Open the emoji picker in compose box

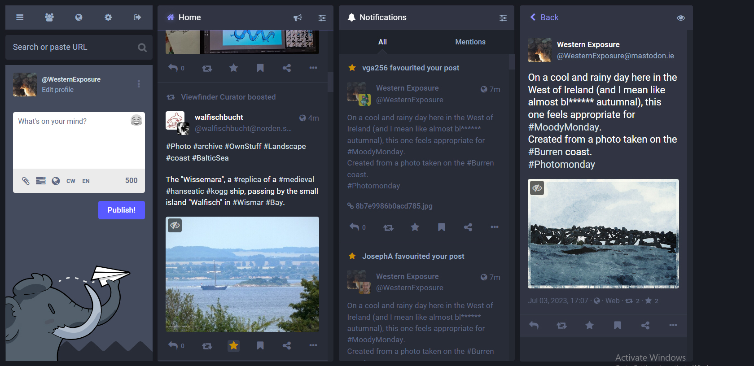click(136, 120)
